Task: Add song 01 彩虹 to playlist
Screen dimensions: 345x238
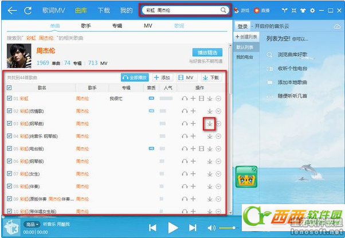Action: click(x=193, y=99)
